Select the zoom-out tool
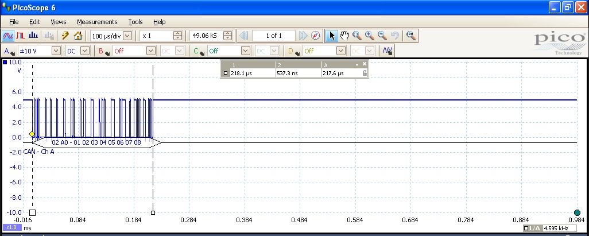Image resolution: width=589 pixels, height=236 pixels. coord(382,36)
